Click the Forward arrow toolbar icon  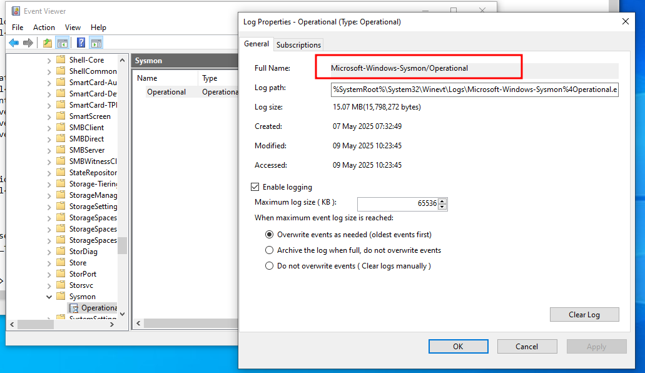(x=28, y=43)
